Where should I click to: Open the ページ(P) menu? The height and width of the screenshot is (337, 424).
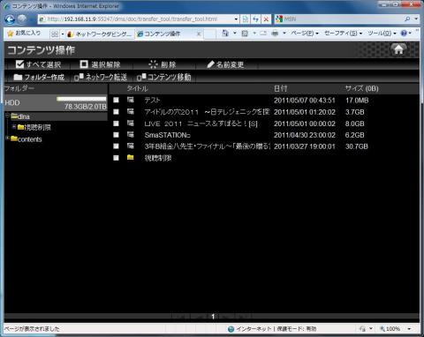(x=305, y=34)
